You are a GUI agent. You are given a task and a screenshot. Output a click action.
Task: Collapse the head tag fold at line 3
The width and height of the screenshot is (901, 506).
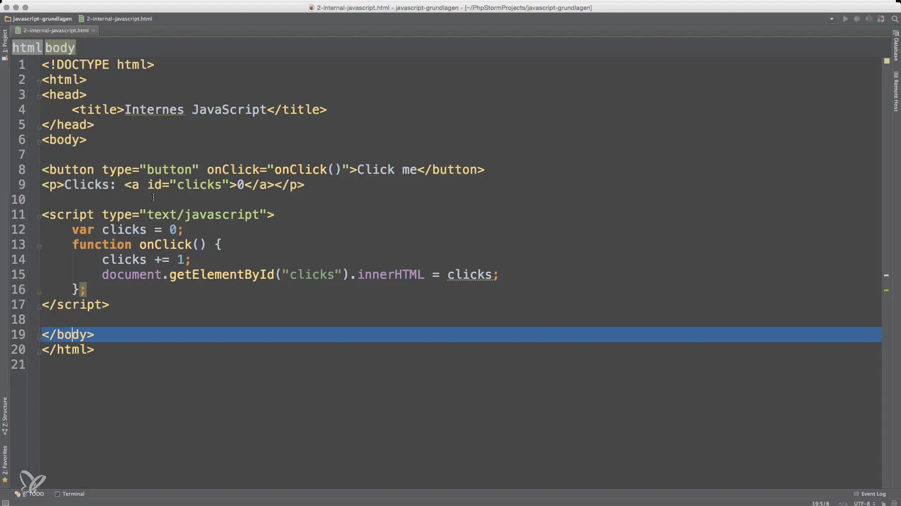pyautogui.click(x=39, y=97)
